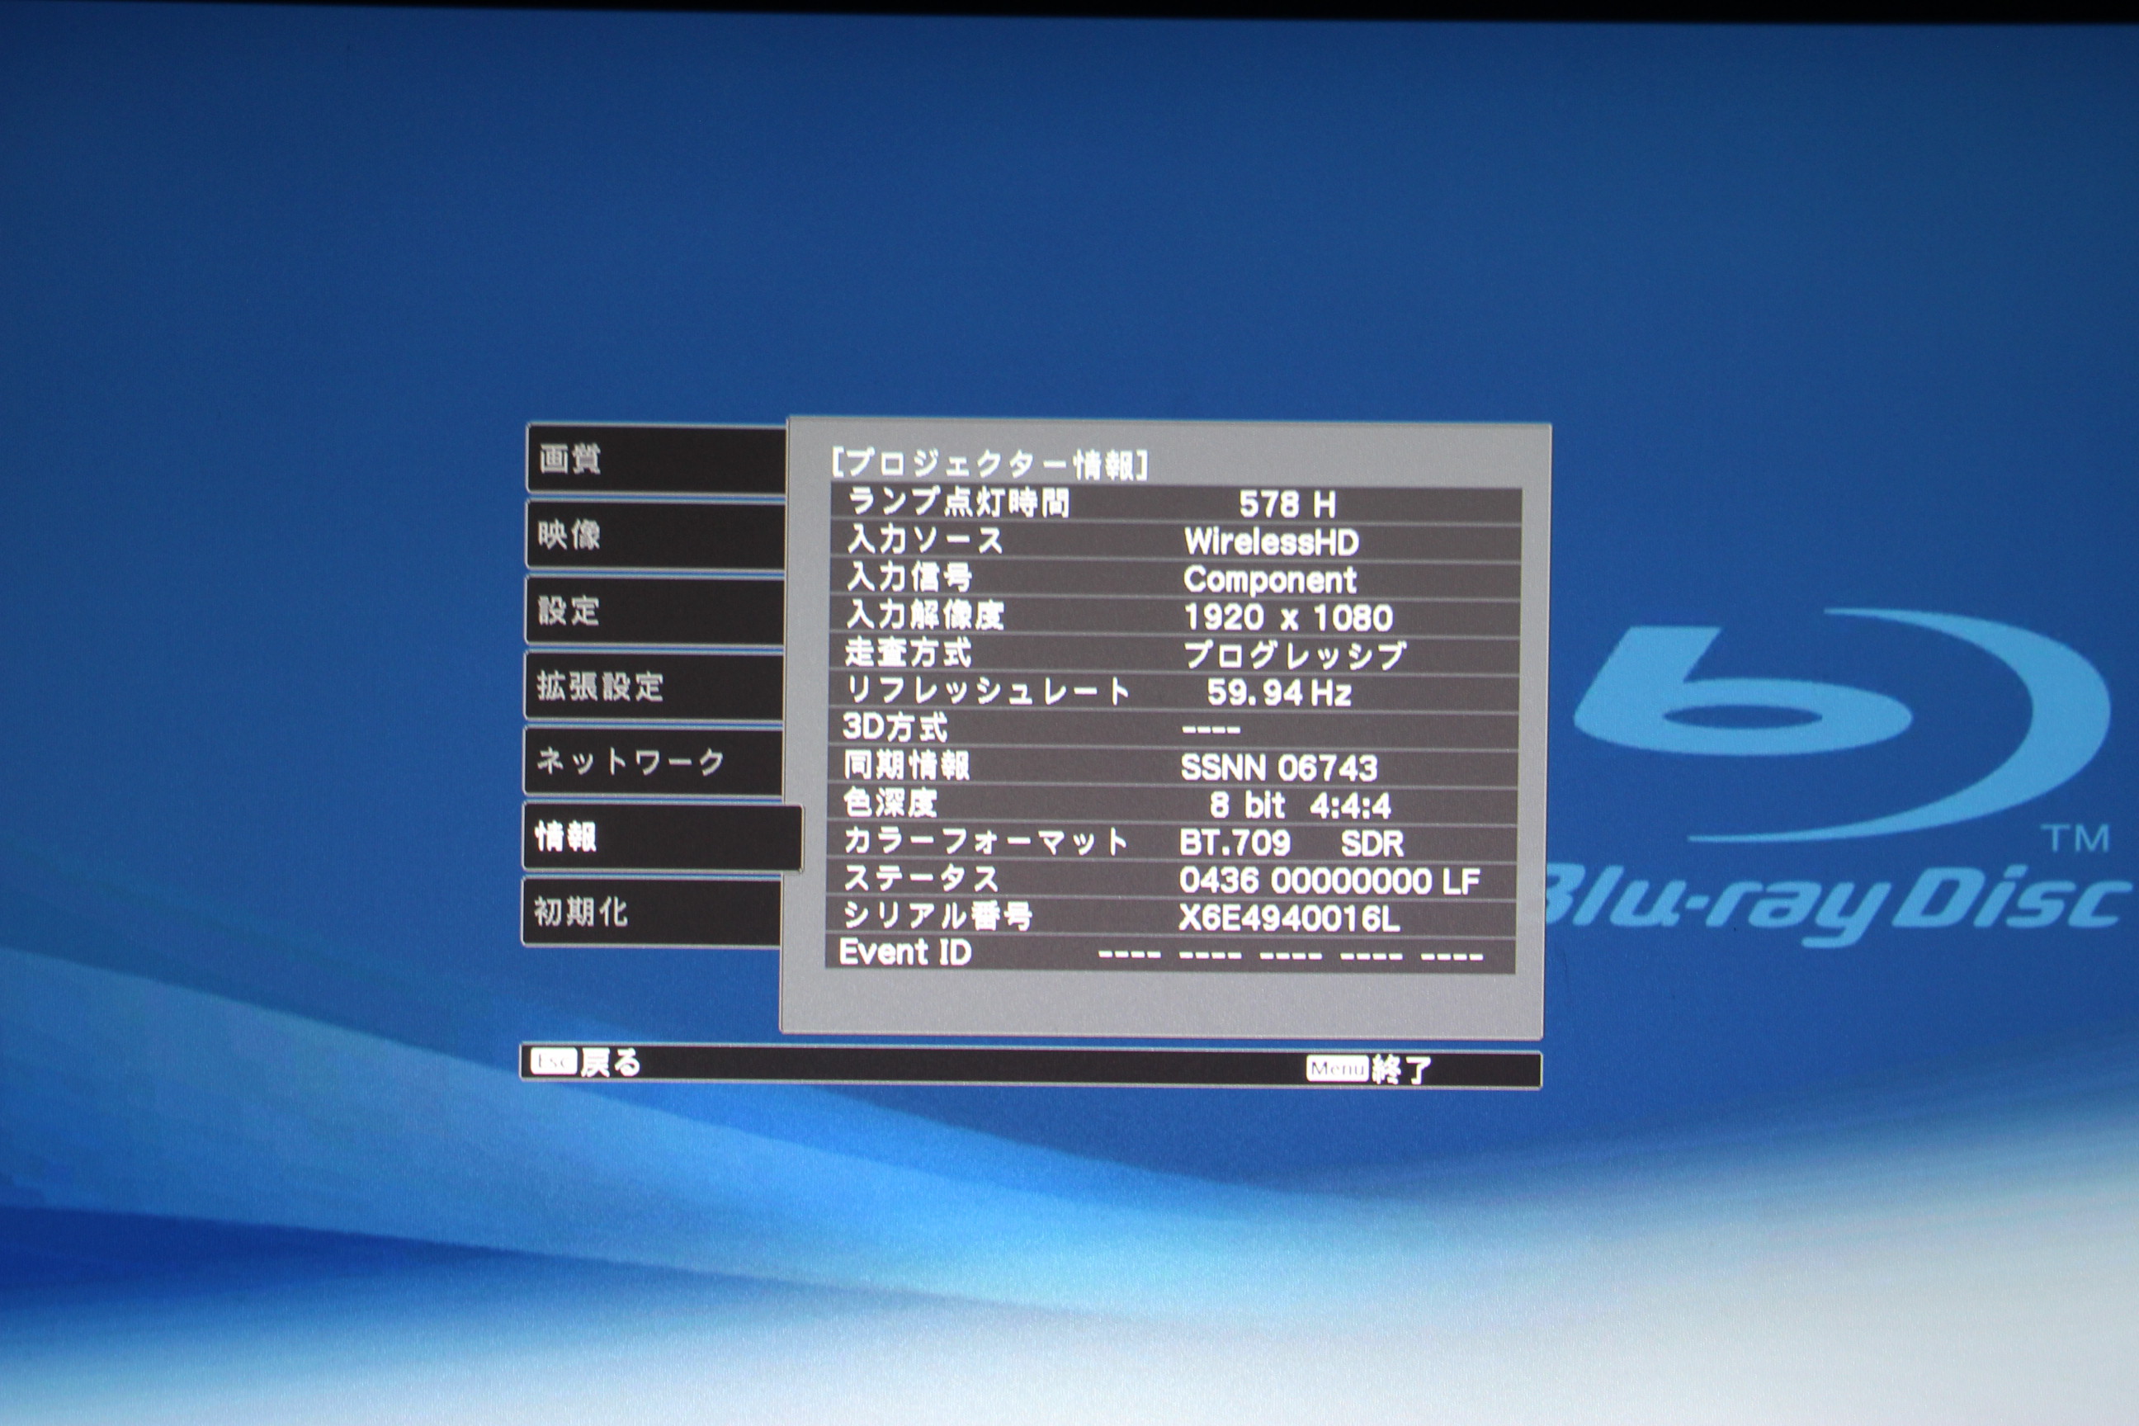Select the ステータス row label
The image size is (2139, 1426).
tap(920, 879)
